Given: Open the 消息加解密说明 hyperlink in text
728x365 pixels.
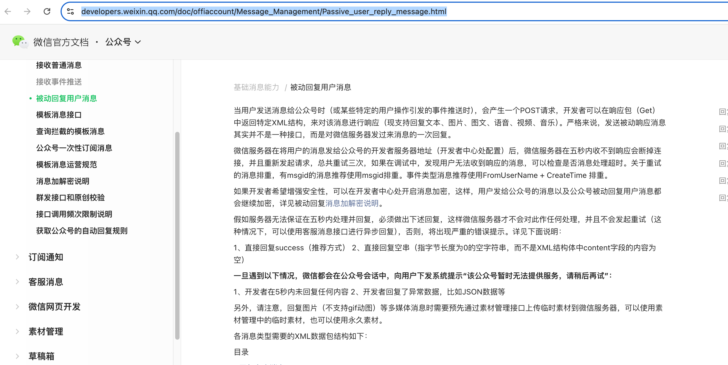Looking at the screenshot, I should [351, 203].
